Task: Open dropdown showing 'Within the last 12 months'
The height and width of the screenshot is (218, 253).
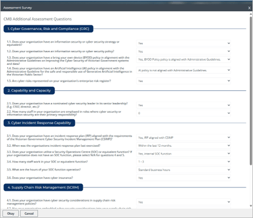Action: (x=184, y=146)
